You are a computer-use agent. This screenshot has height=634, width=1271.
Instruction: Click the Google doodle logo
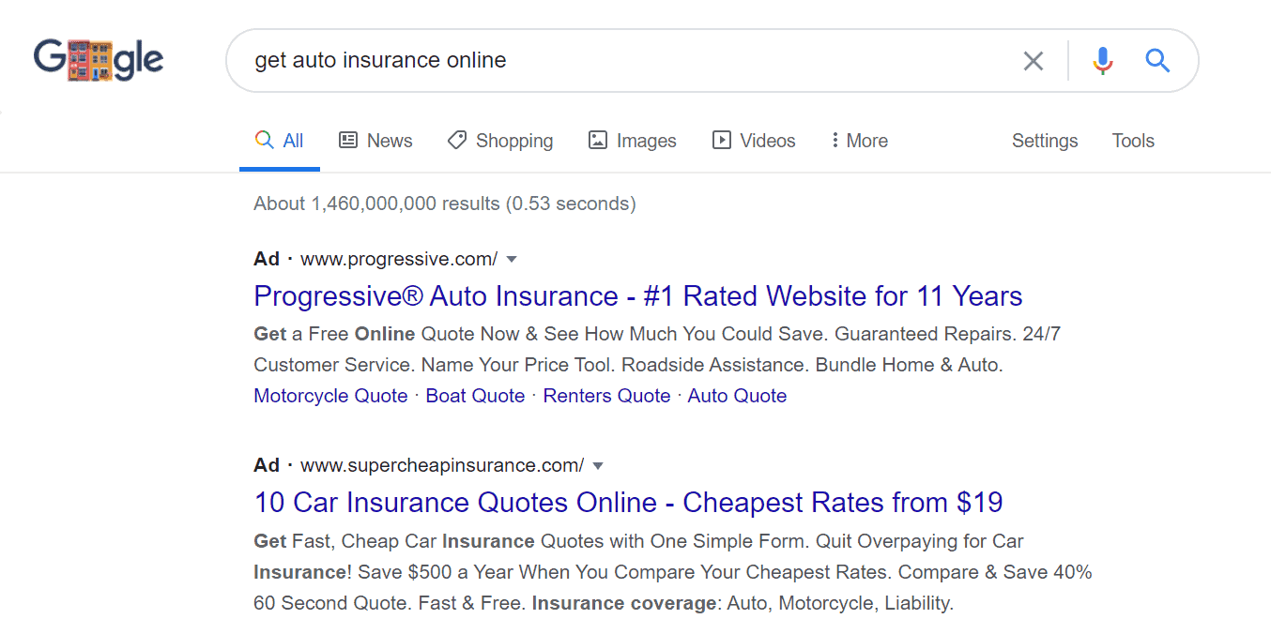(99, 59)
